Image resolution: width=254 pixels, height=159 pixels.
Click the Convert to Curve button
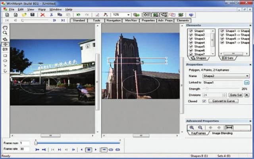224,101
